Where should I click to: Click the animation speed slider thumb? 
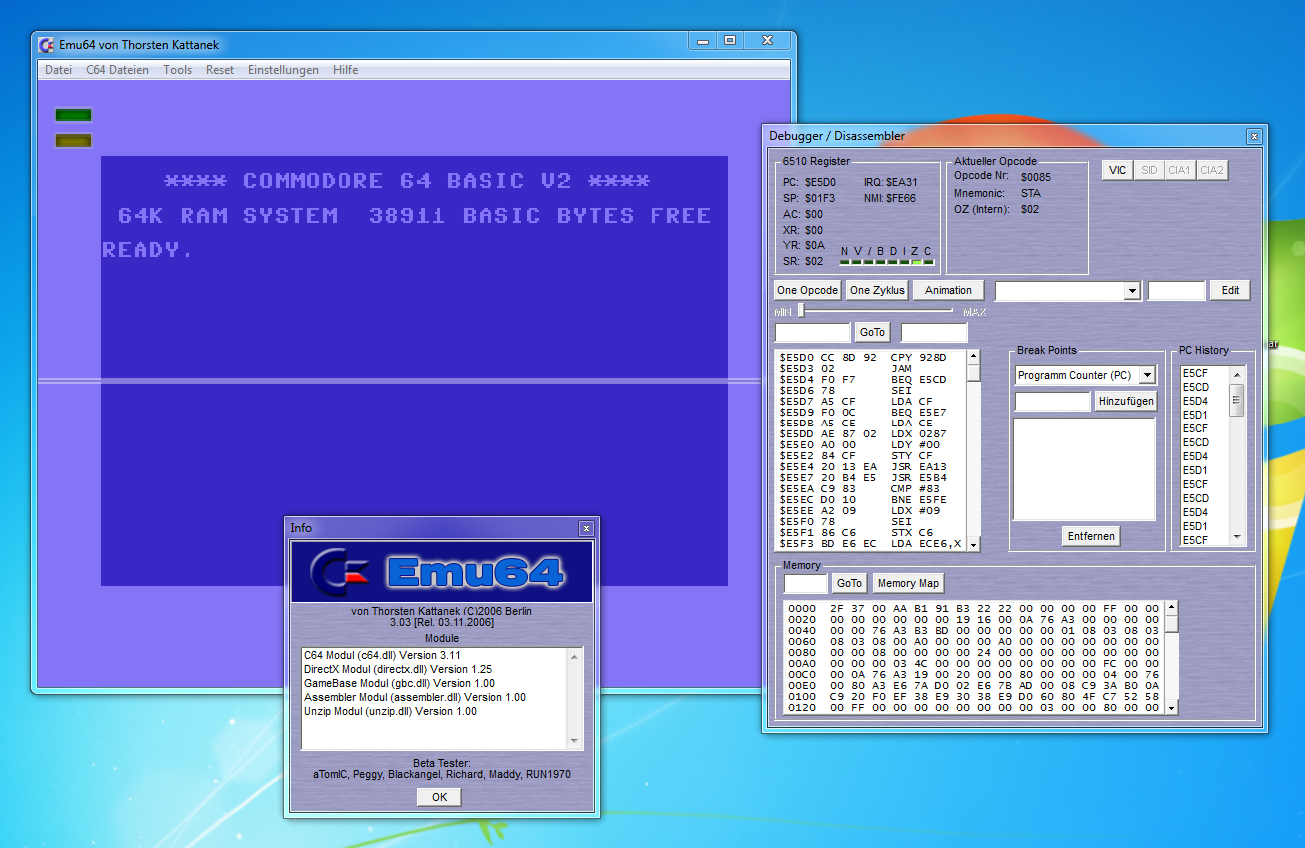(800, 311)
